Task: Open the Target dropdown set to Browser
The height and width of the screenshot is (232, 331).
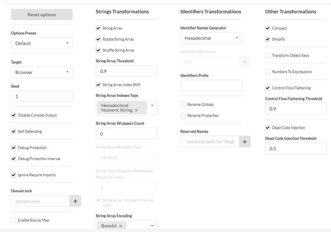Action: [42, 72]
